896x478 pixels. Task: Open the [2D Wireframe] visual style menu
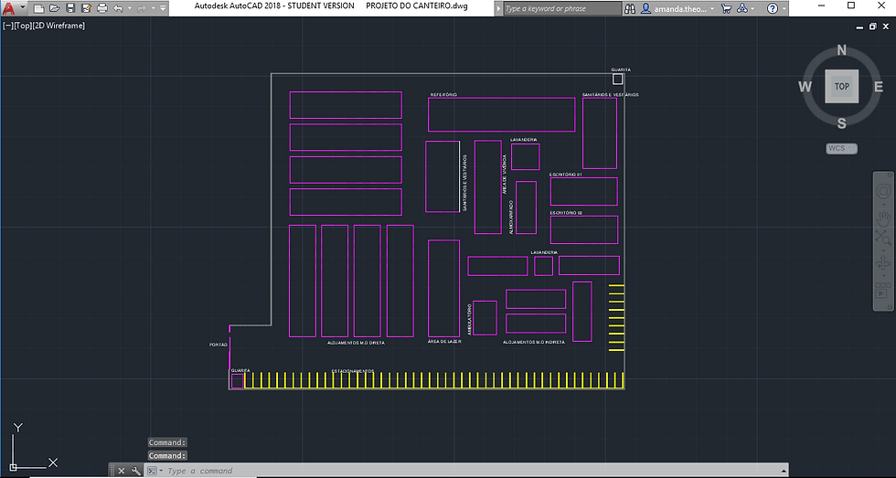59,26
